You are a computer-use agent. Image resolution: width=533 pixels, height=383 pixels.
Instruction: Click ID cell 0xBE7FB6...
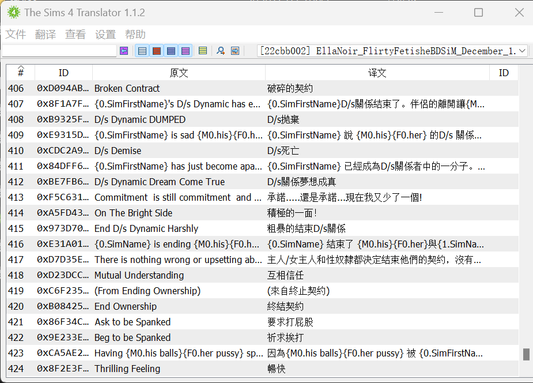63,182
